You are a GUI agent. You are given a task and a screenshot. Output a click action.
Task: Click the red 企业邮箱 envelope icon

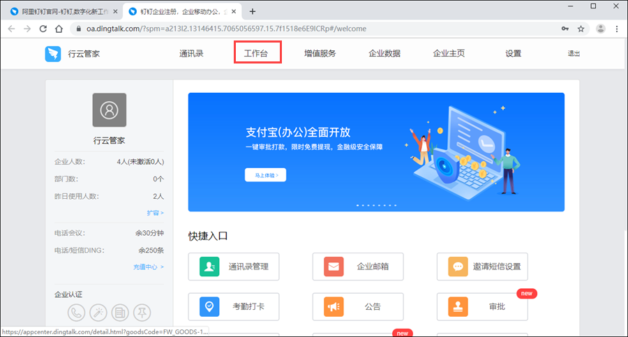point(334,267)
